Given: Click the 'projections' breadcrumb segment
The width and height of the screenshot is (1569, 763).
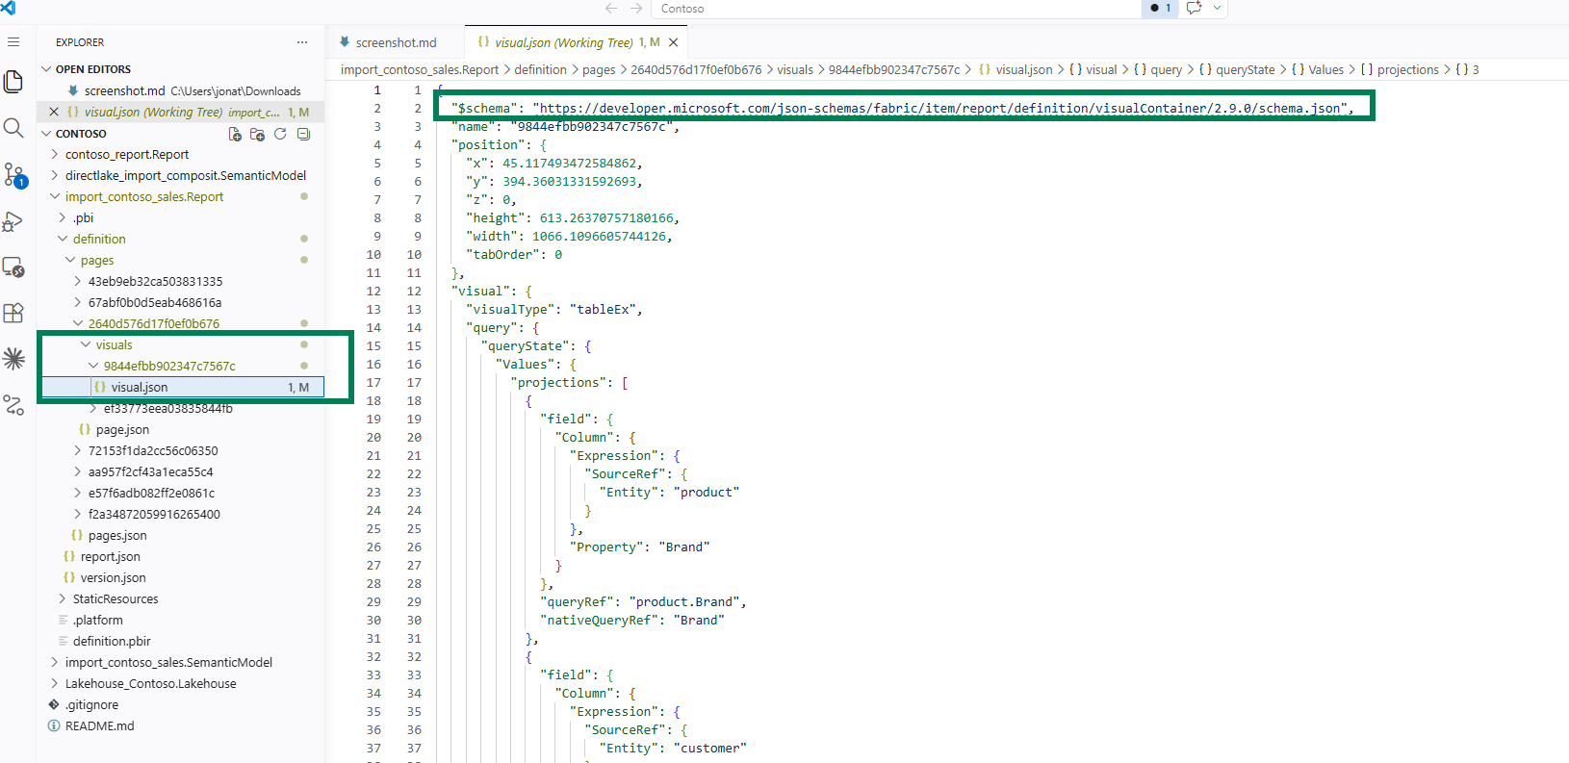Looking at the screenshot, I should (1407, 70).
